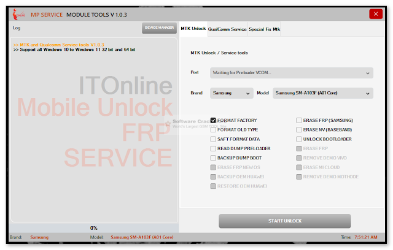Image resolution: width=393 pixels, height=250 pixels.
Task: Check the Unlock Bootloader option
Action: pyautogui.click(x=299, y=139)
